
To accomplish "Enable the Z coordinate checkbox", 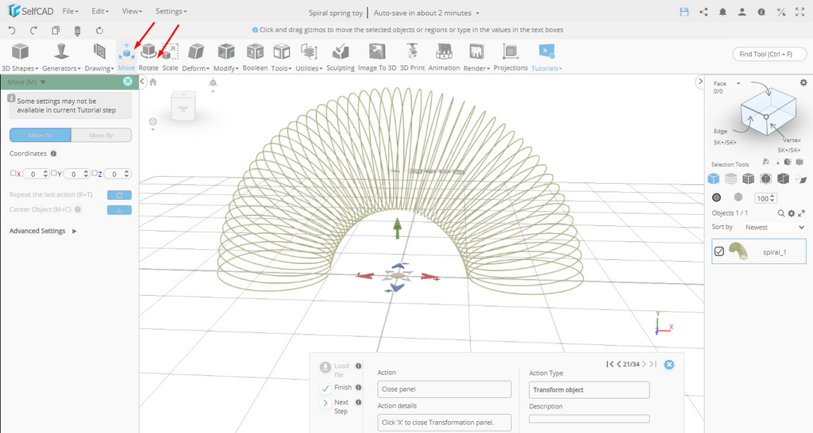I will 94,173.
